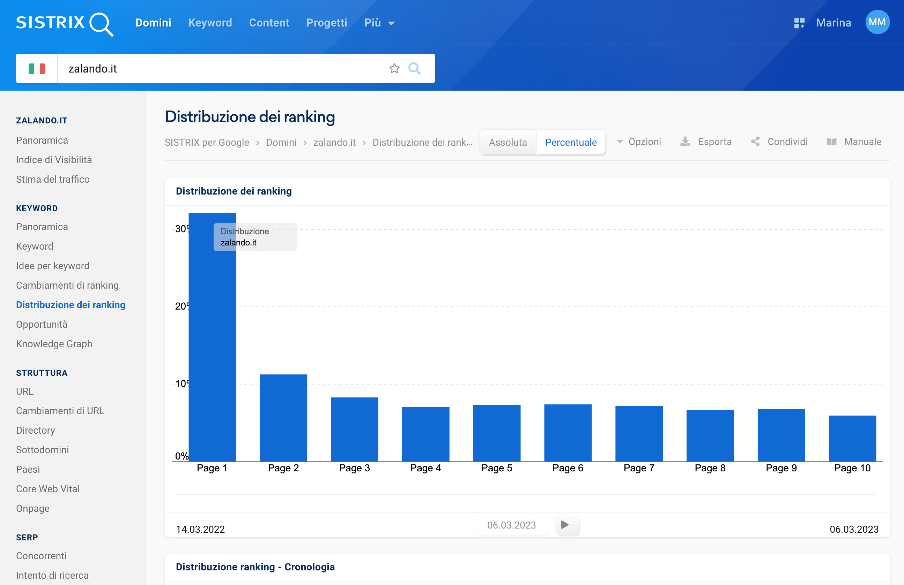Open Concorrenti in SERP section

coord(42,556)
